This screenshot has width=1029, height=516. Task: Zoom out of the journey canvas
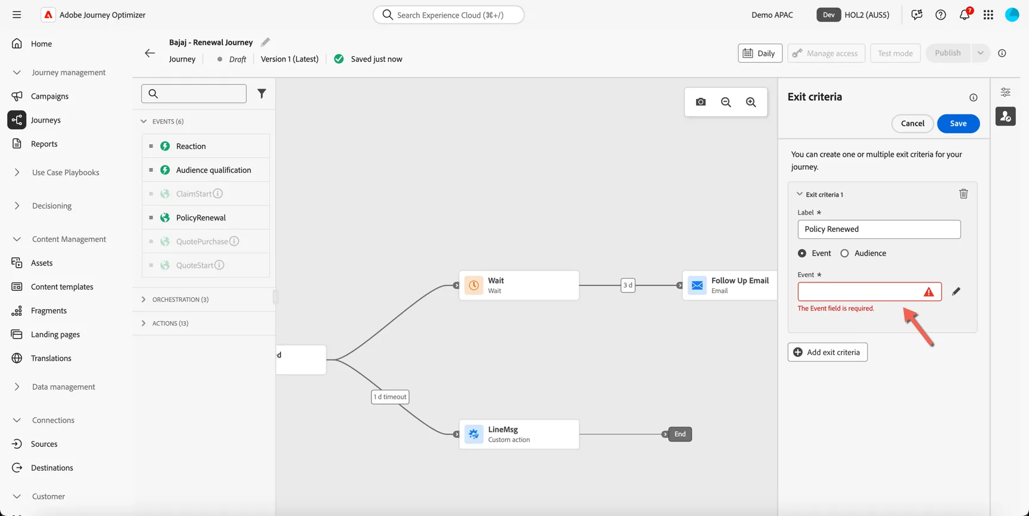(x=726, y=102)
